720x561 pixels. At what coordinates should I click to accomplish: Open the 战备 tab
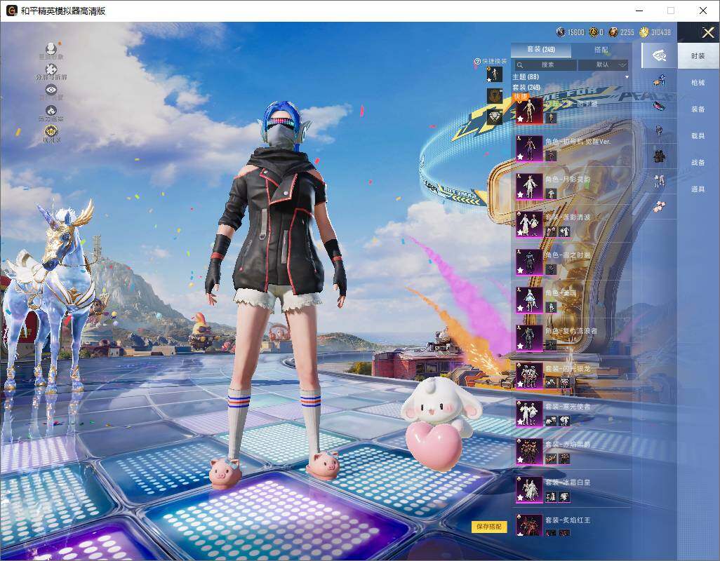pos(698,163)
